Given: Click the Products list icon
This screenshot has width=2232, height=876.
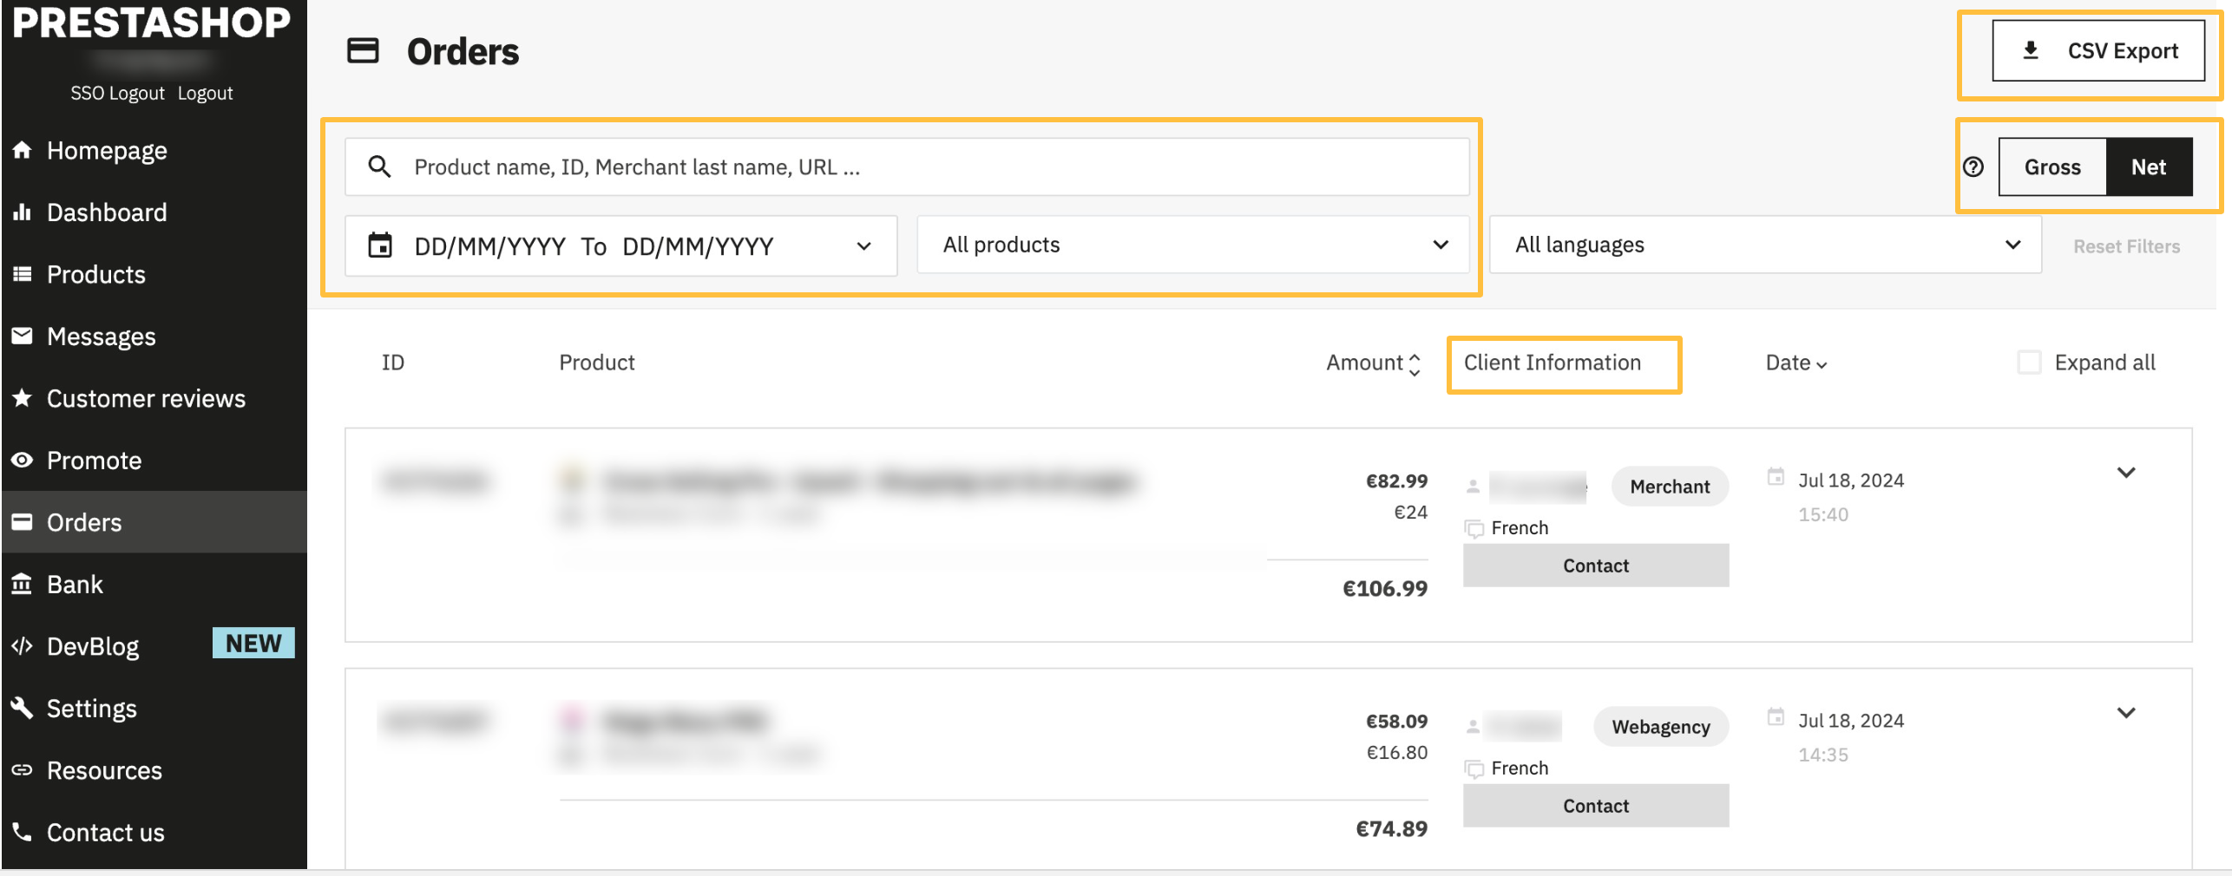Looking at the screenshot, I should pyautogui.click(x=22, y=274).
